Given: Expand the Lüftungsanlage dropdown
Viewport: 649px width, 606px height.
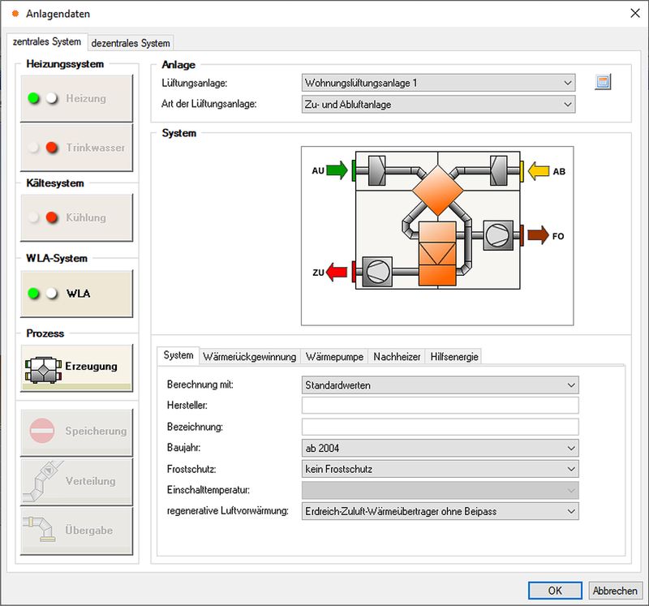Looking at the screenshot, I should coord(438,83).
